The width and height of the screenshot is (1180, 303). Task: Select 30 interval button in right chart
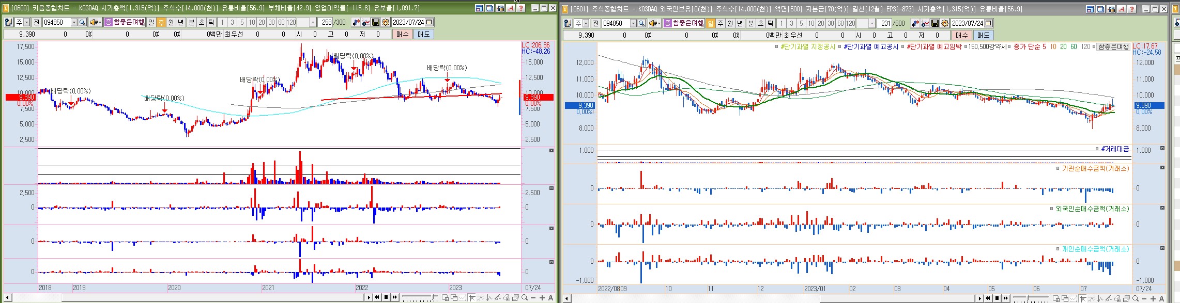coord(831,23)
